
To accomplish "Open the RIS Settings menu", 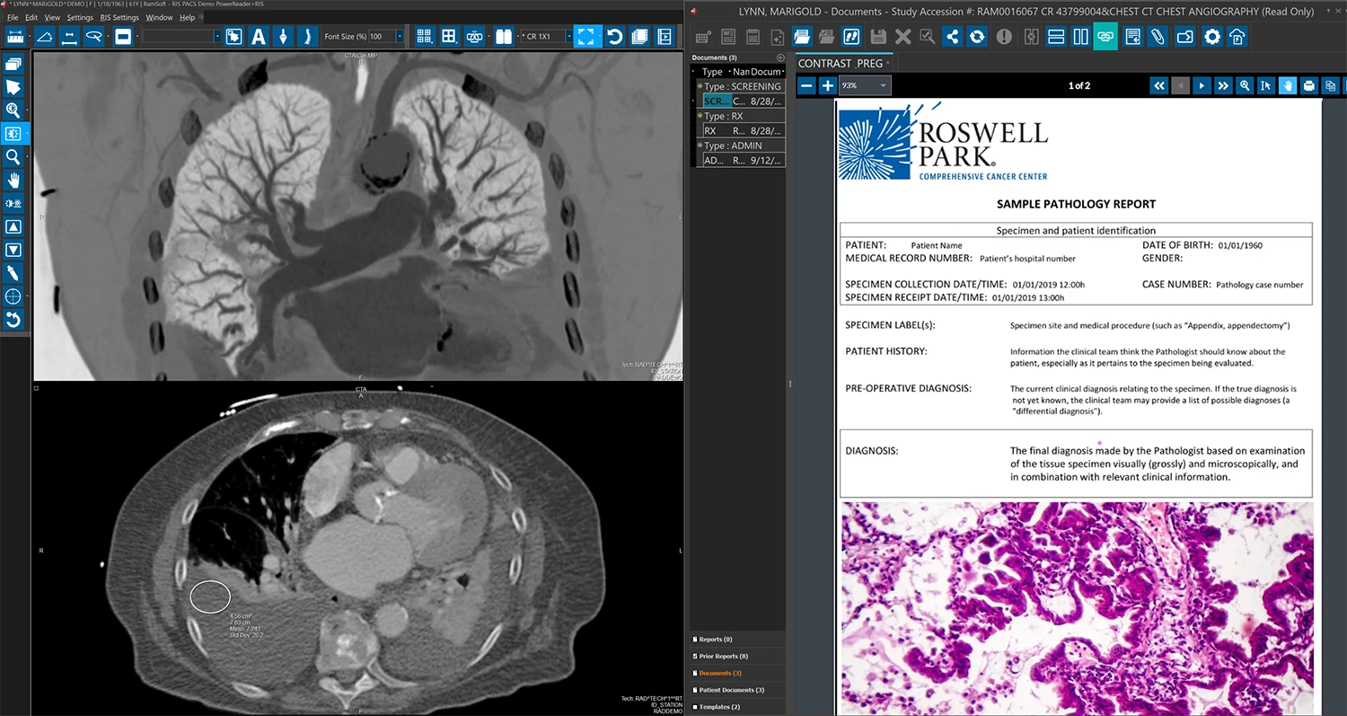I will (119, 17).
